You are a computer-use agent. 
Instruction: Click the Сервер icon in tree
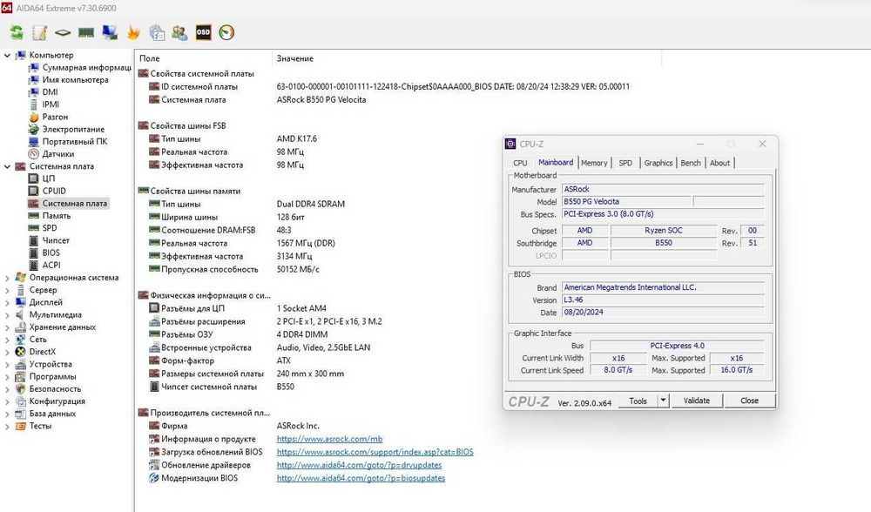(21, 290)
